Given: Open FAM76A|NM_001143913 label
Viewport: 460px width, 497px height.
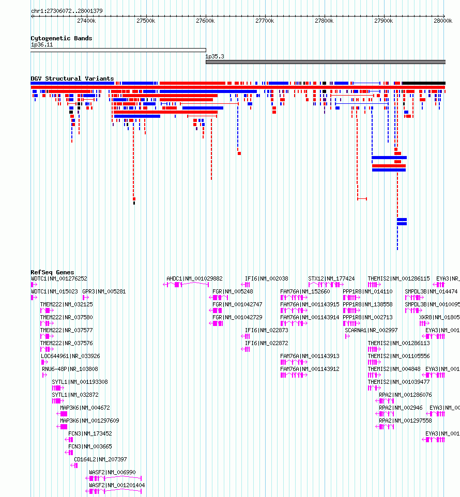Looking at the screenshot, I should [310, 356].
